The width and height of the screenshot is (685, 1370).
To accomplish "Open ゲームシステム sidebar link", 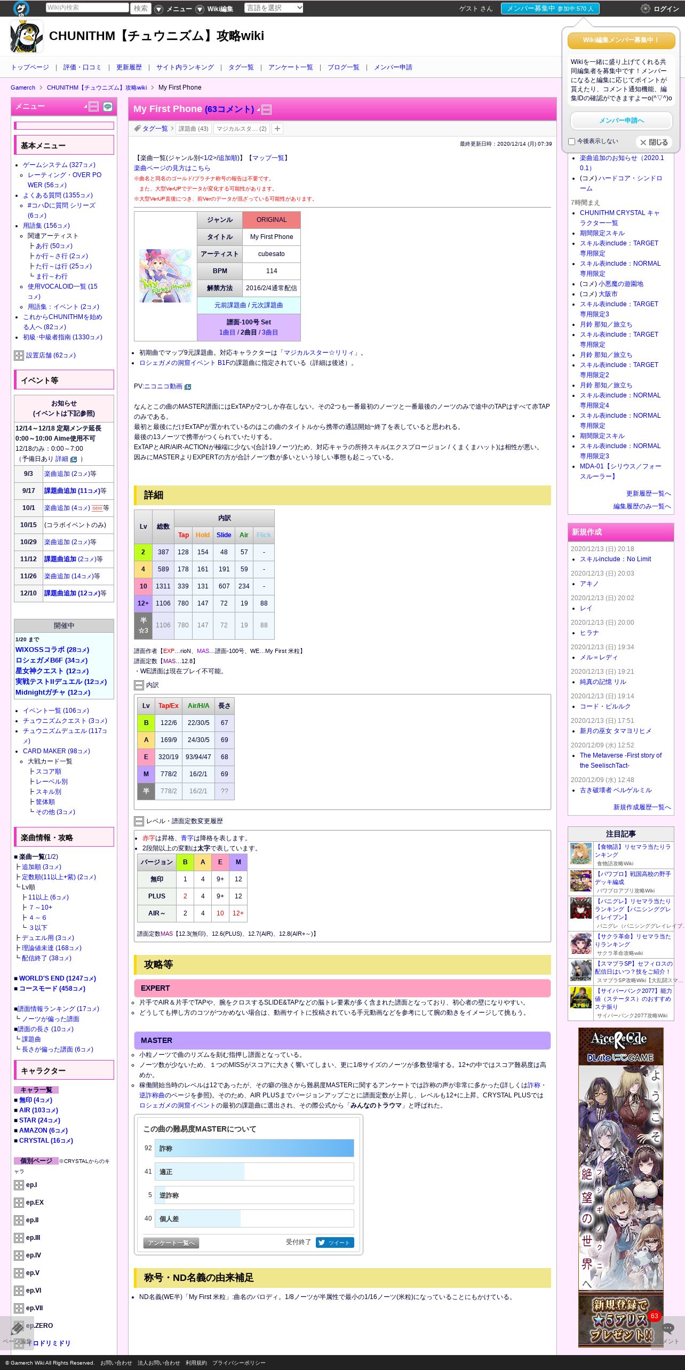I will [59, 165].
